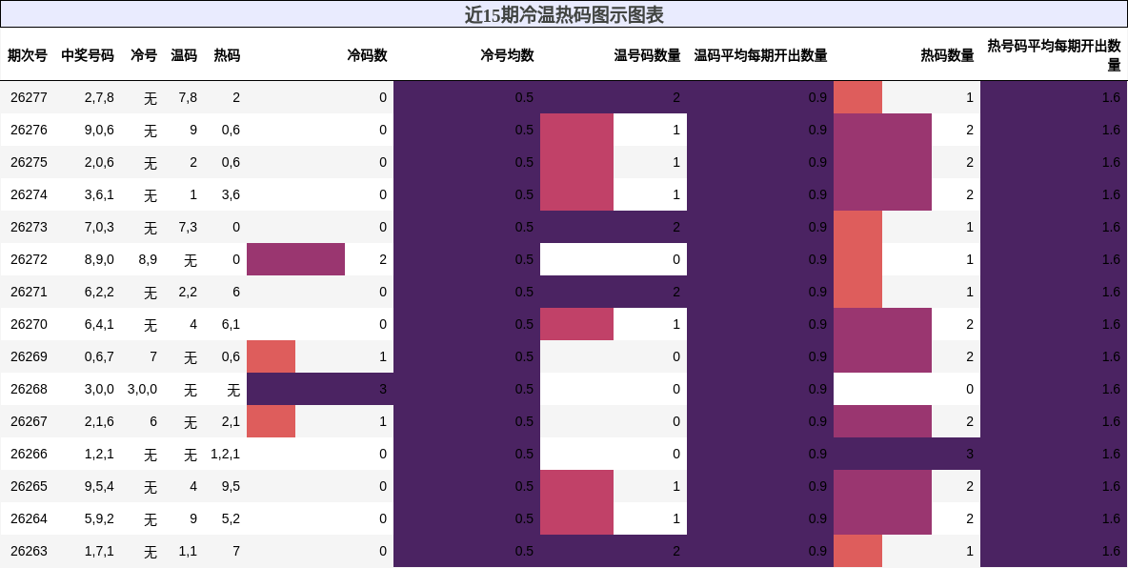Select the 冷号均数 column header

coord(507,55)
